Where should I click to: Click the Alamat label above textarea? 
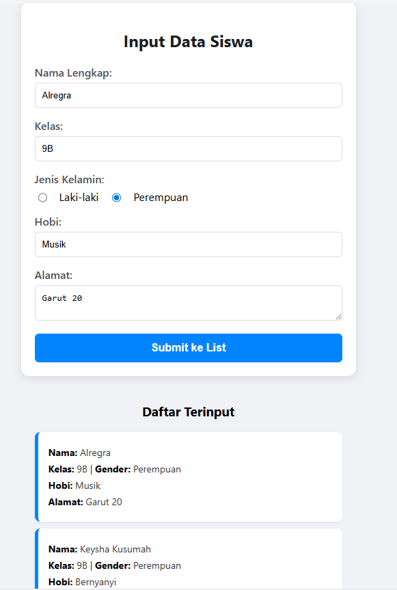(53, 276)
